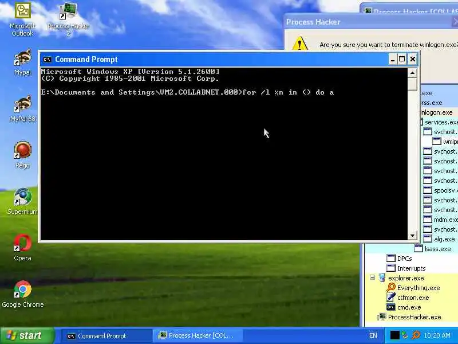Open the Process Hacker 2 desktop shortcut
458x344 pixels.
point(68,19)
